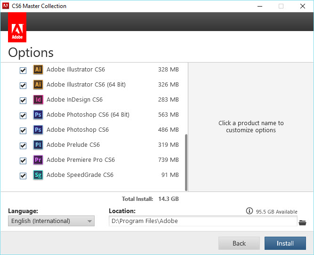This screenshot has width=314, height=255.
Task: Click the 563 MB size value
Action: coord(169,115)
